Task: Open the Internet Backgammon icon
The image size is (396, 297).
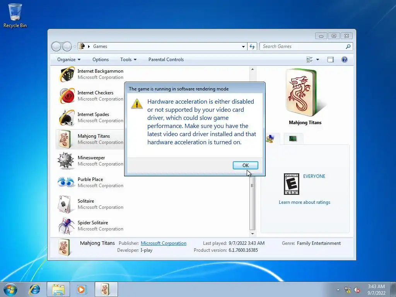Action: [x=67, y=74]
